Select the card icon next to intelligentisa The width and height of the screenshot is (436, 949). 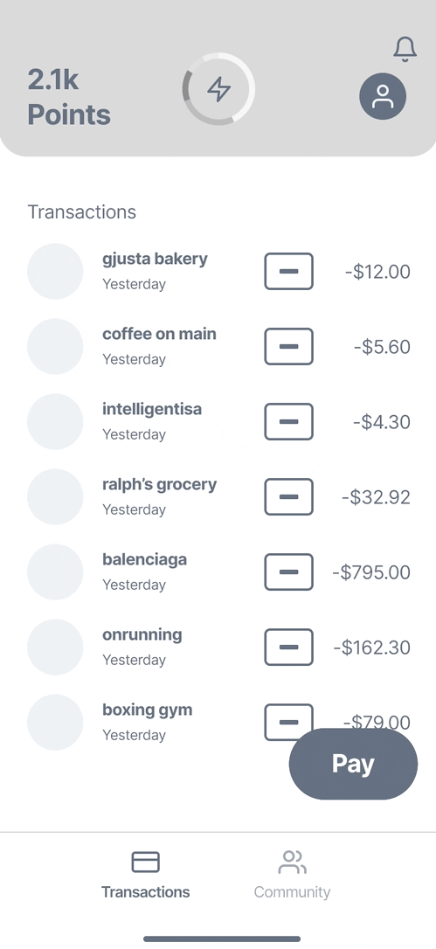tap(289, 421)
